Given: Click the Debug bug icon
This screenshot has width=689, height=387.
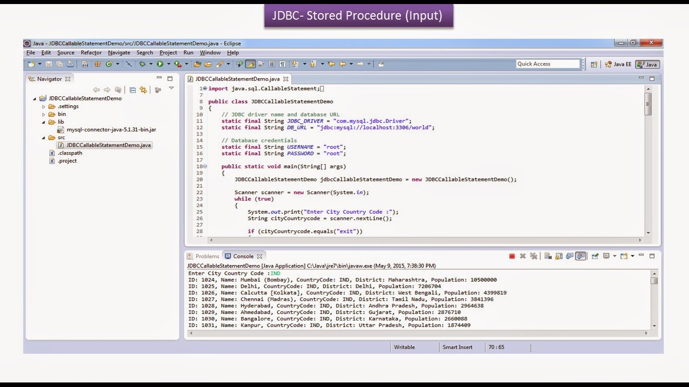Looking at the screenshot, I should [142, 64].
